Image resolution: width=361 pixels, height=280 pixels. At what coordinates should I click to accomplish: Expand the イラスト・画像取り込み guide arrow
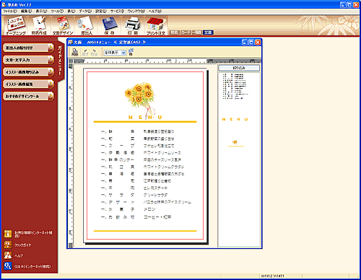coord(51,72)
